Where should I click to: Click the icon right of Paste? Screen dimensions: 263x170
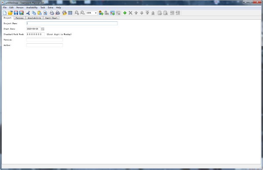point(45,13)
